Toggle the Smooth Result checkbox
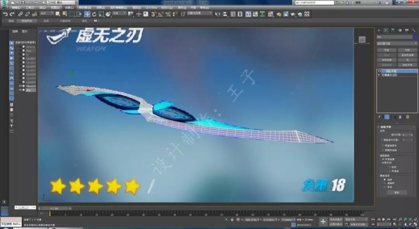This screenshot has width=419, height=229. [x=383, y=159]
